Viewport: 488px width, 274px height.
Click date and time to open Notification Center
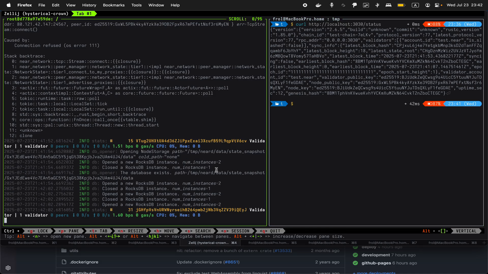pos(465,5)
